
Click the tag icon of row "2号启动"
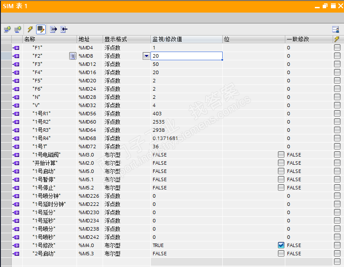point(16,254)
